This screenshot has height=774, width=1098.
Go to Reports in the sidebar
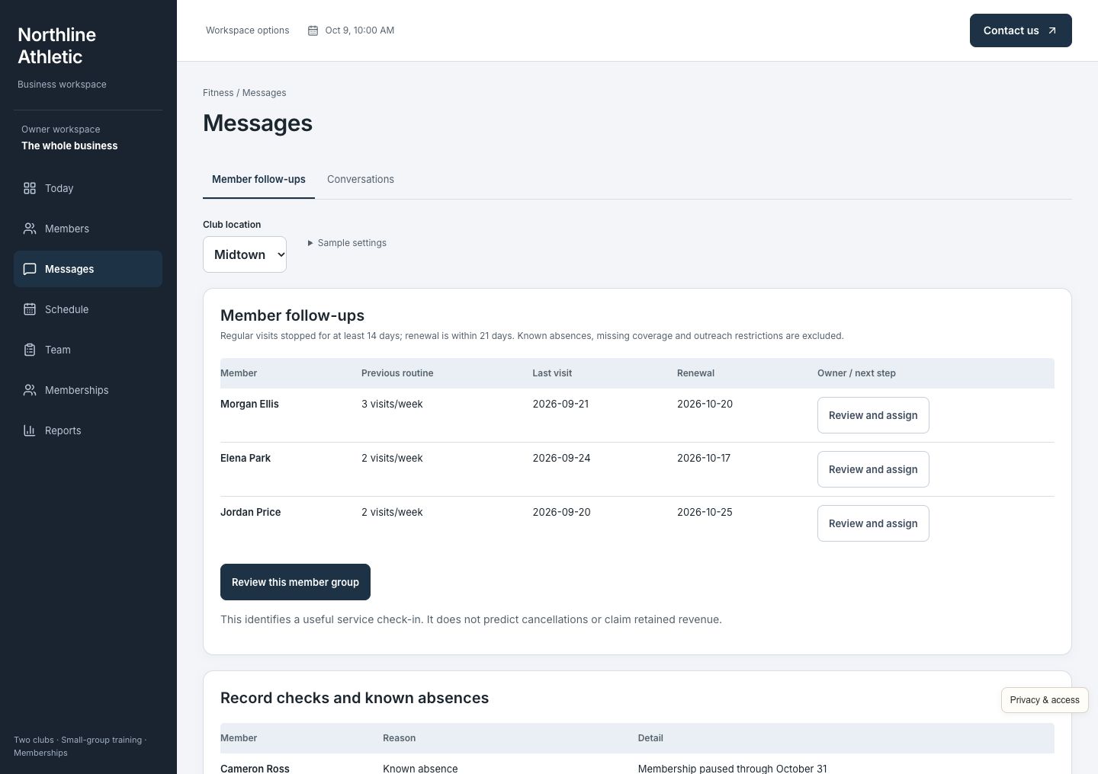[88, 430]
